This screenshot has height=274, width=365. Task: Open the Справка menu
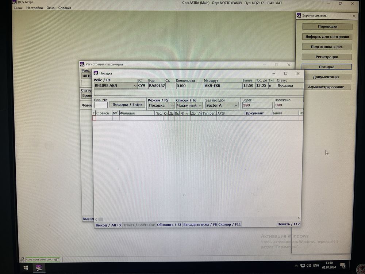(65, 8)
